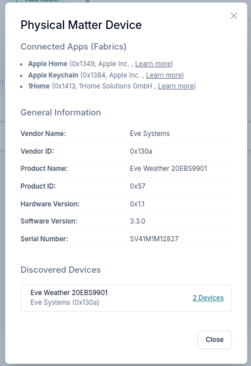251x366 pixels.
Task: Click the Eve Systems (0x130a) subtitle in device card
Action: click(x=64, y=302)
